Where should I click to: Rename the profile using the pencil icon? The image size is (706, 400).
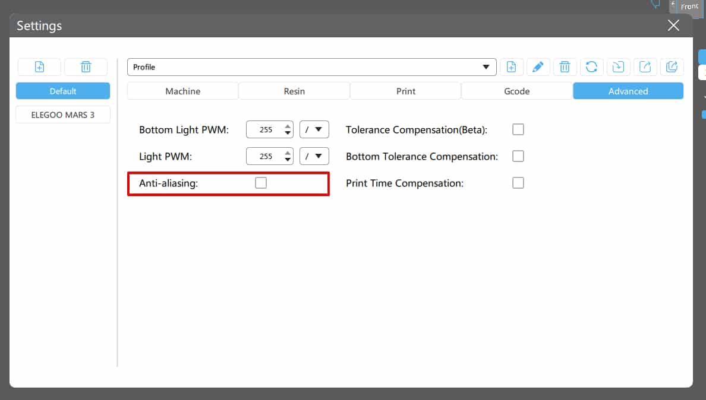tap(538, 67)
